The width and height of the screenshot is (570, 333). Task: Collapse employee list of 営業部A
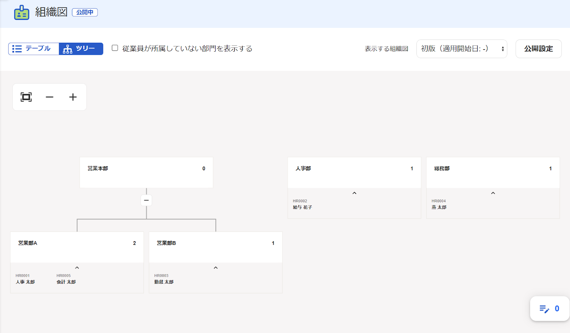click(x=77, y=268)
